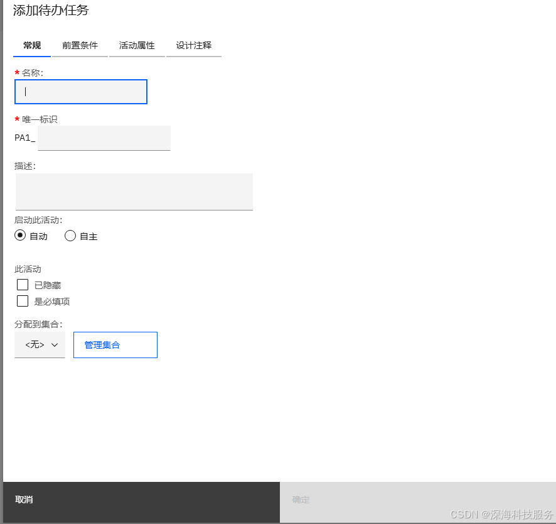Image resolution: width=556 pixels, height=524 pixels.
Task: Select the 自主 radio button
Action: pyautogui.click(x=70, y=236)
